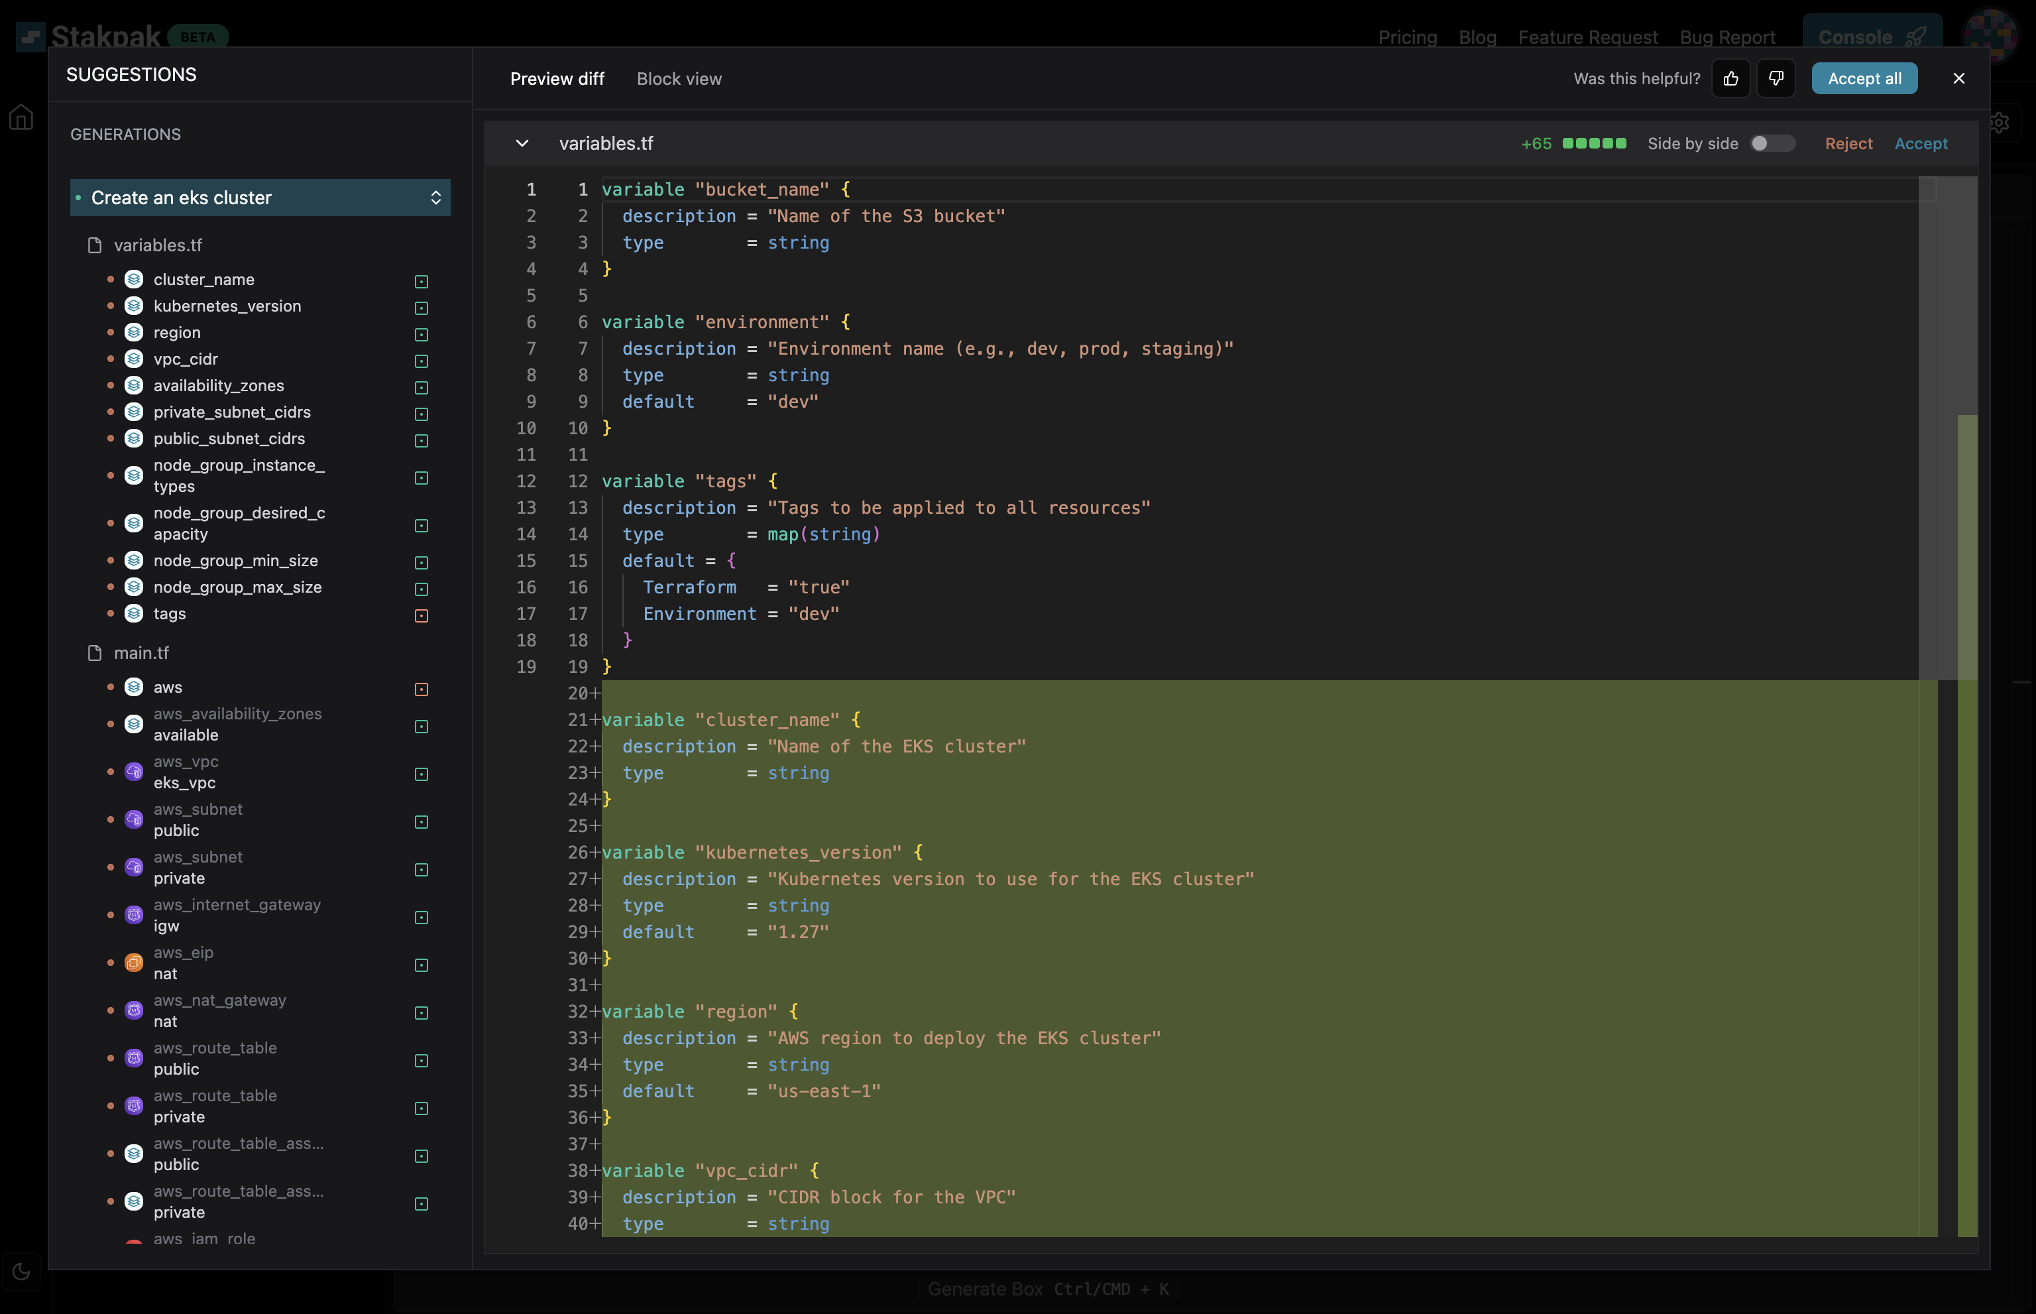
Task: Click the aws_route_table private resource icon
Action: pos(134,1106)
